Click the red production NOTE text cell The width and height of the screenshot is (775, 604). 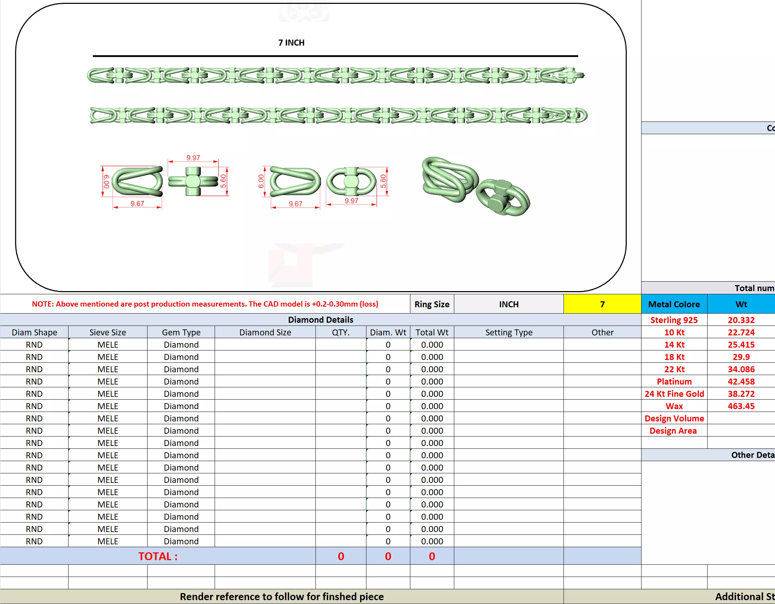tap(205, 304)
